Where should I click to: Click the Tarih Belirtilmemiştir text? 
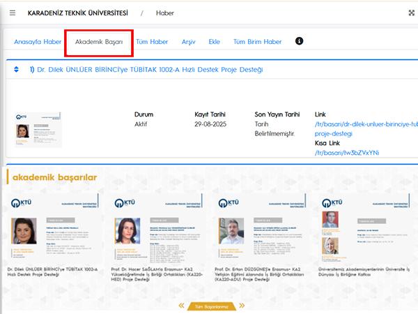[274, 129]
